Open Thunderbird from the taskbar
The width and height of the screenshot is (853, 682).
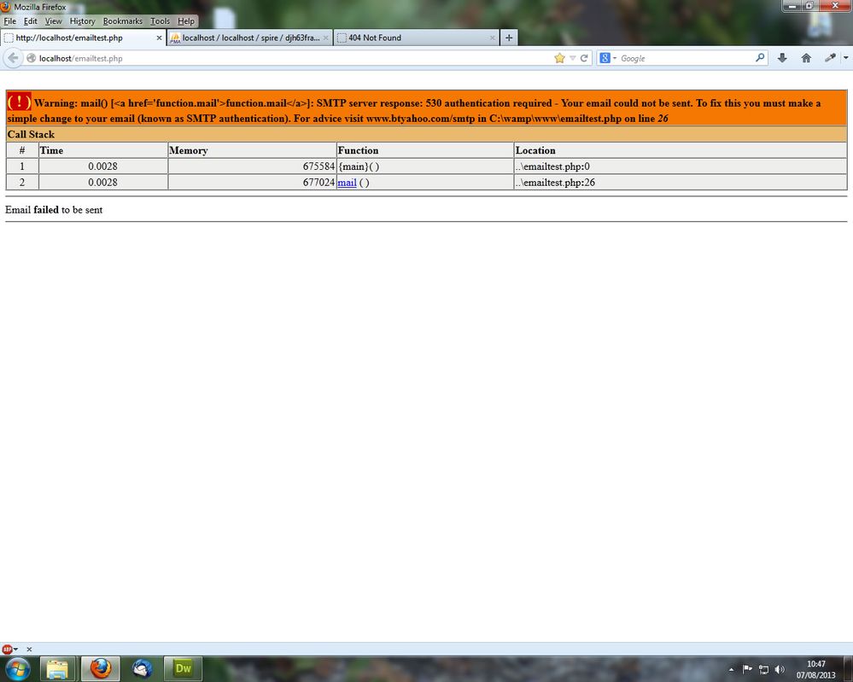[142, 669]
